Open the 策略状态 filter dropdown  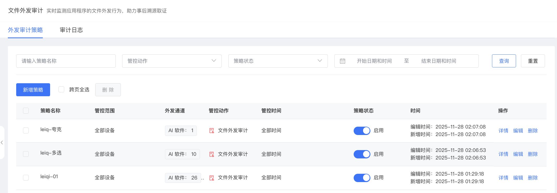click(278, 61)
